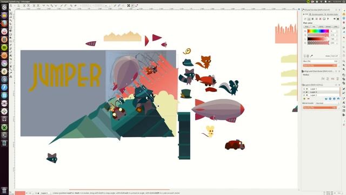The height and width of the screenshot is (195, 346).
Task: Toggle visibility eye of selected middle layer
Action: click(x=304, y=92)
